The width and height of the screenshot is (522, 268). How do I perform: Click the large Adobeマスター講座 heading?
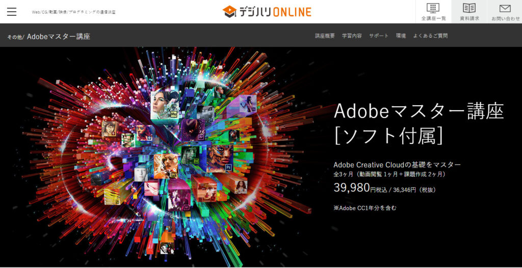(419, 112)
